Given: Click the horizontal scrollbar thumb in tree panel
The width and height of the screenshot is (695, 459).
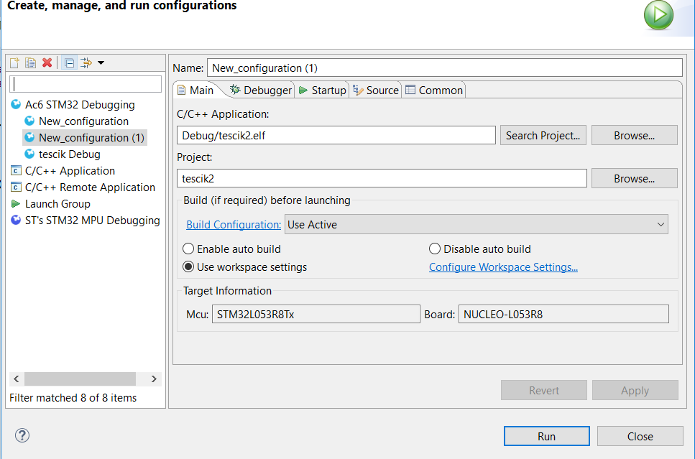Looking at the screenshot, I should point(80,379).
